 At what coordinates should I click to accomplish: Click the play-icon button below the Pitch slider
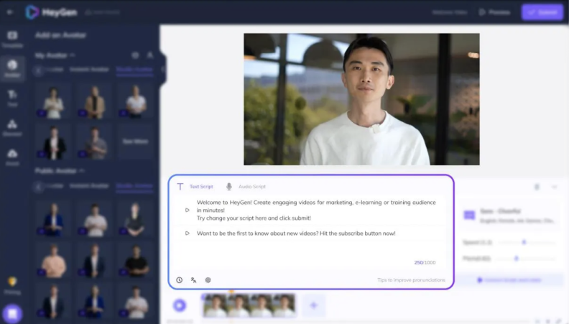coord(509,280)
